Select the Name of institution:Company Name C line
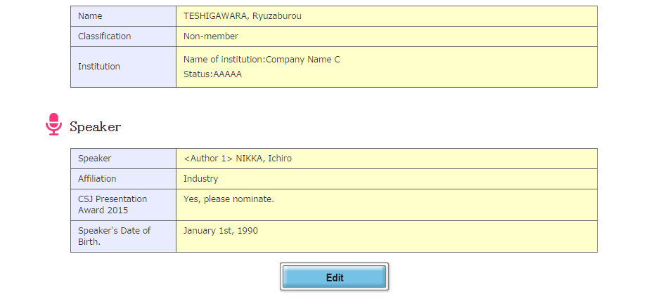Viewport: 656px width, 301px height. (x=262, y=60)
